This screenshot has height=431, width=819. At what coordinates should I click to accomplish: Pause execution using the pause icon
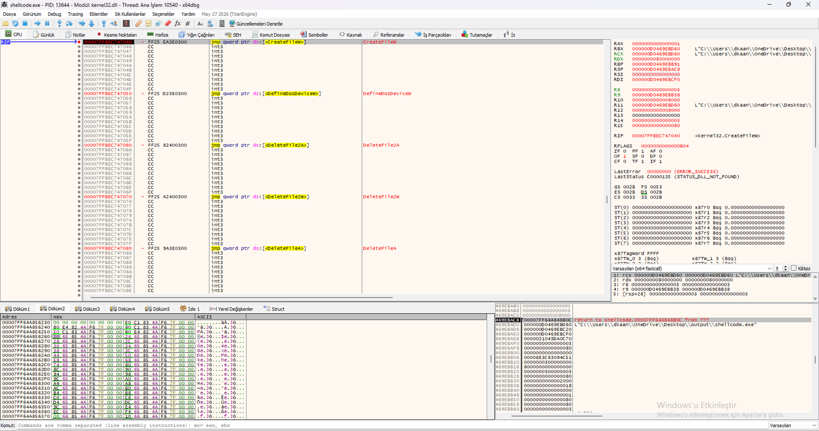pos(47,24)
